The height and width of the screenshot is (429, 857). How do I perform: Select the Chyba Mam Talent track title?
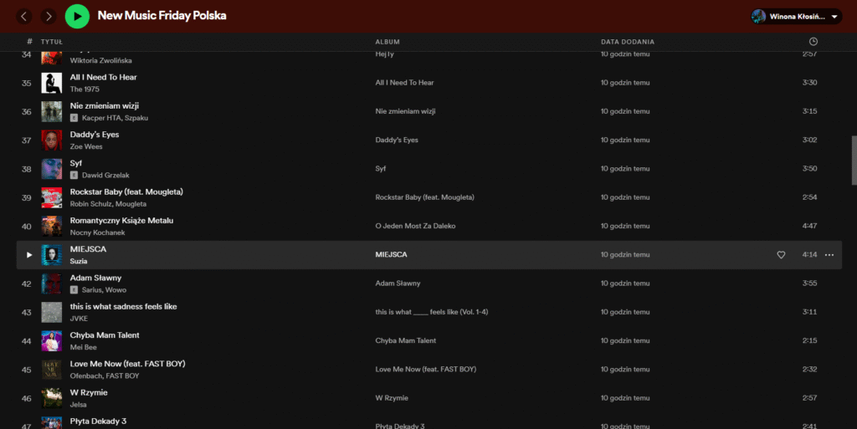[105, 335]
